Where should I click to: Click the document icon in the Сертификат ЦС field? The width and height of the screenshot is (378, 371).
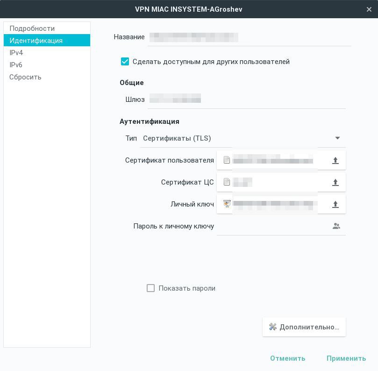pyautogui.click(x=227, y=182)
